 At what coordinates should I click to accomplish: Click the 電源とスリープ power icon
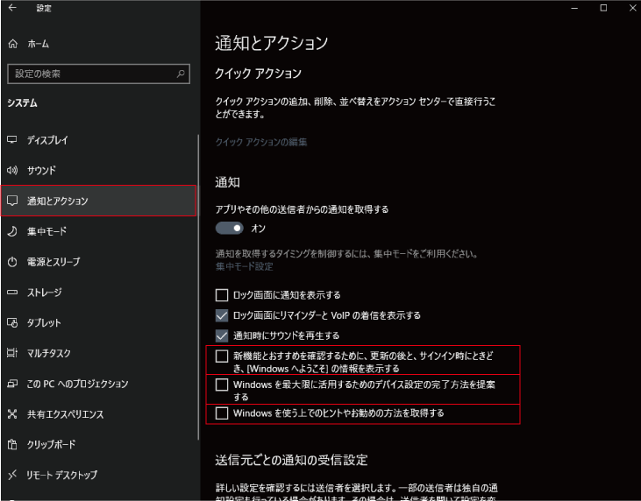click(12, 262)
